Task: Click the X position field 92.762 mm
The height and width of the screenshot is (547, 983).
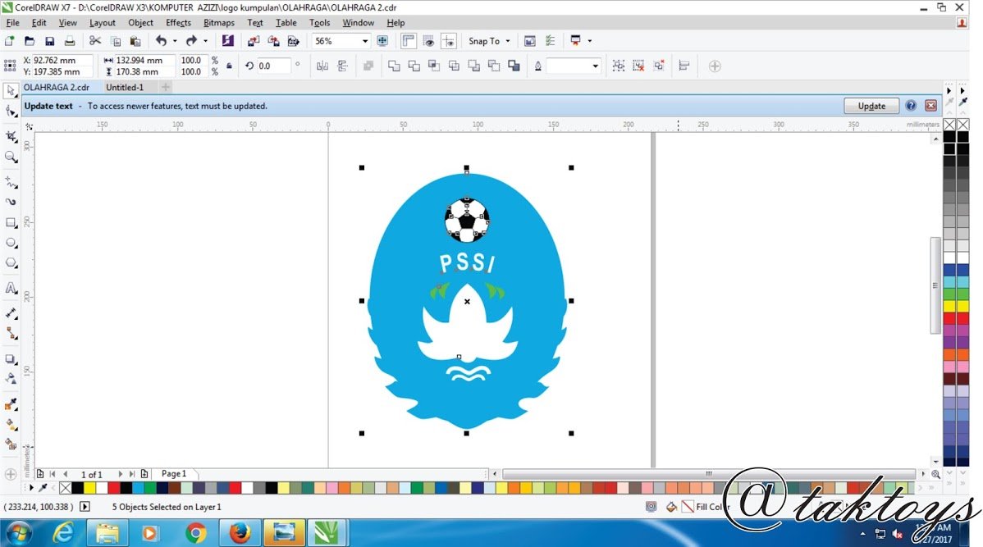Action: [x=62, y=60]
